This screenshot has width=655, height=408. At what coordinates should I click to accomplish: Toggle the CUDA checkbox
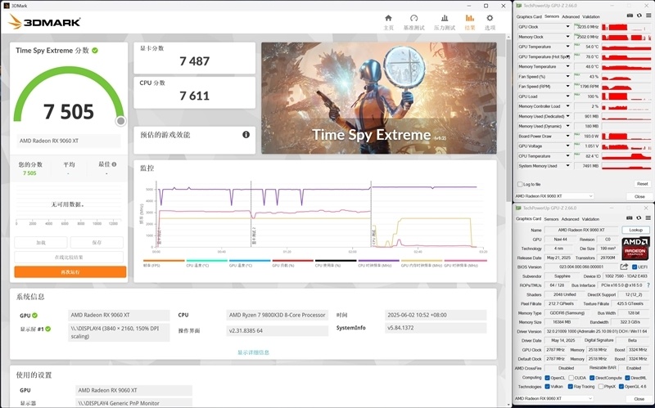point(571,378)
